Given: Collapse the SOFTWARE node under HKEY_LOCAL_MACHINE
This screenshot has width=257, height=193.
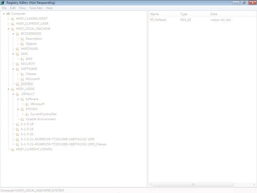Looking at the screenshot, I should point(13,69).
